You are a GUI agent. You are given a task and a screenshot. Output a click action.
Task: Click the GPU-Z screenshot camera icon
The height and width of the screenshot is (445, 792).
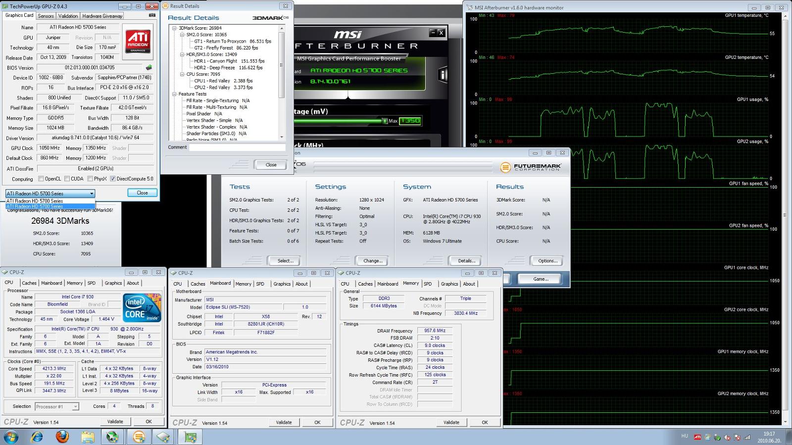tap(152, 15)
